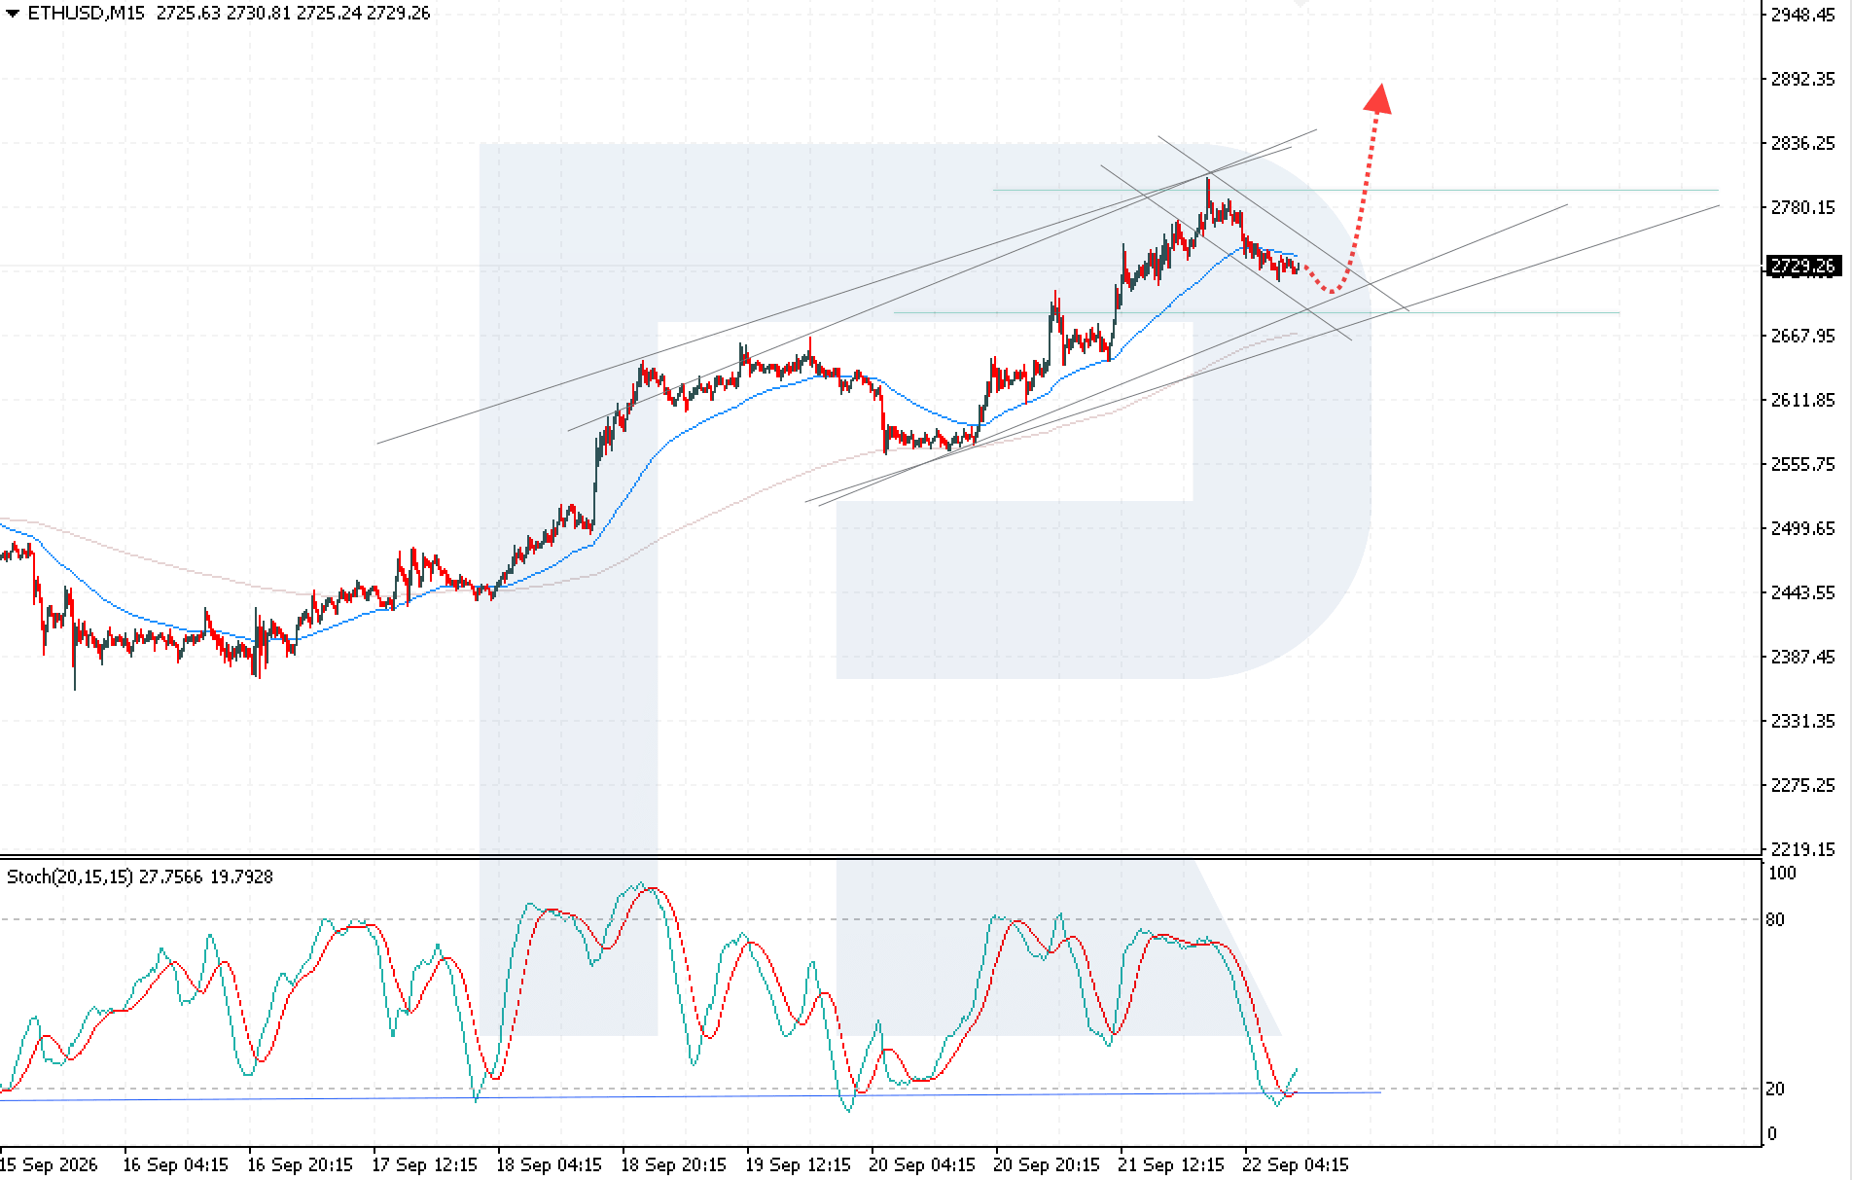Click the 15 Sep 2026 date label
1852x1180 pixels.
point(49,1164)
